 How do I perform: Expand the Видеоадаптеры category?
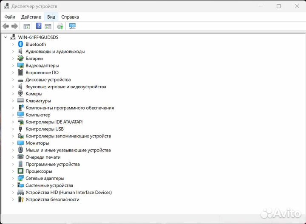click(13, 66)
